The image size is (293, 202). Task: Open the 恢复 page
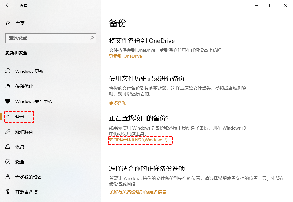(x=20, y=147)
